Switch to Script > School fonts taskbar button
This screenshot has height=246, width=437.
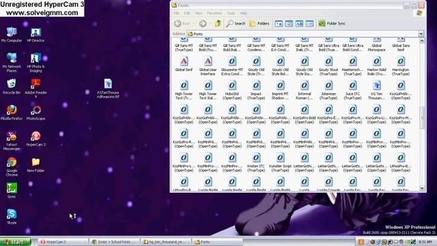(x=114, y=242)
